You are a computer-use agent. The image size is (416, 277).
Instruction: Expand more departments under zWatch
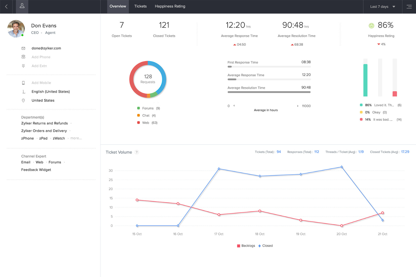pyautogui.click(x=76, y=138)
